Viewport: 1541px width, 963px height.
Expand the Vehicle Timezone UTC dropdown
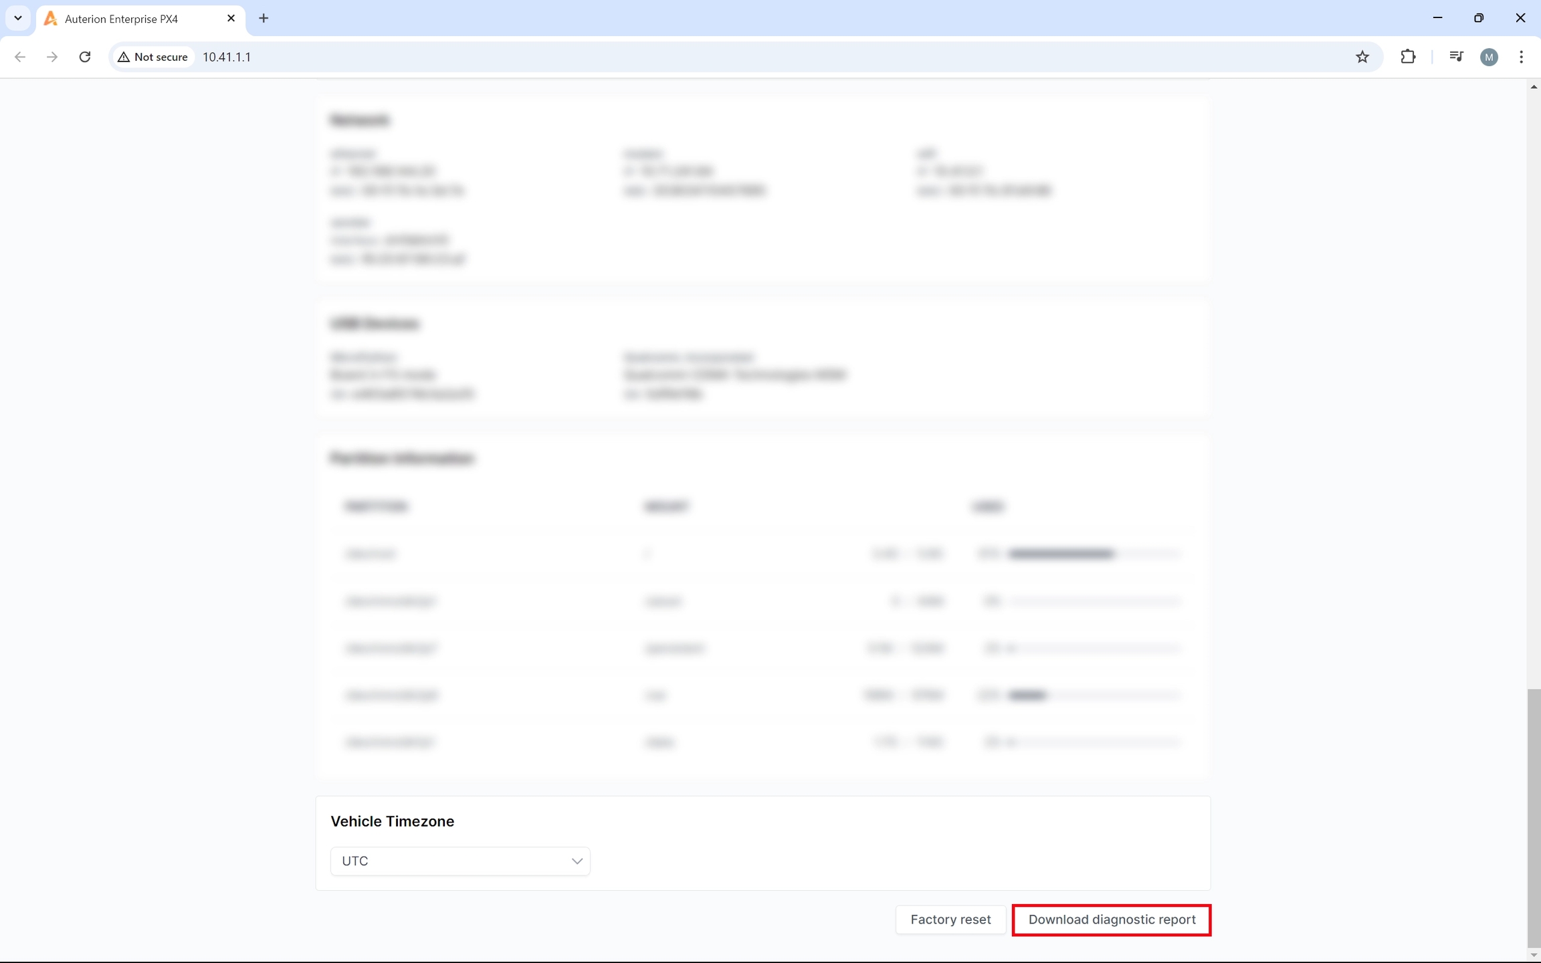[459, 861]
